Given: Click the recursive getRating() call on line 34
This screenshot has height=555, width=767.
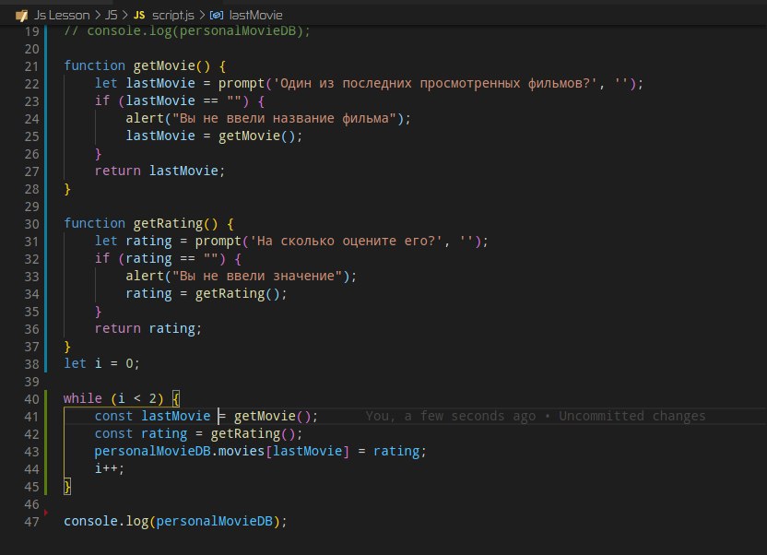Looking at the screenshot, I should coord(237,294).
